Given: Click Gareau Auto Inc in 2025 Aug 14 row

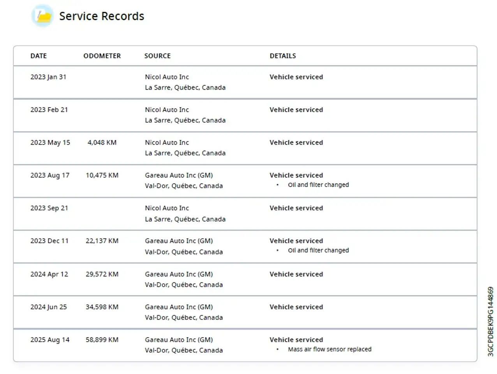Looking at the screenshot, I should [179, 340].
